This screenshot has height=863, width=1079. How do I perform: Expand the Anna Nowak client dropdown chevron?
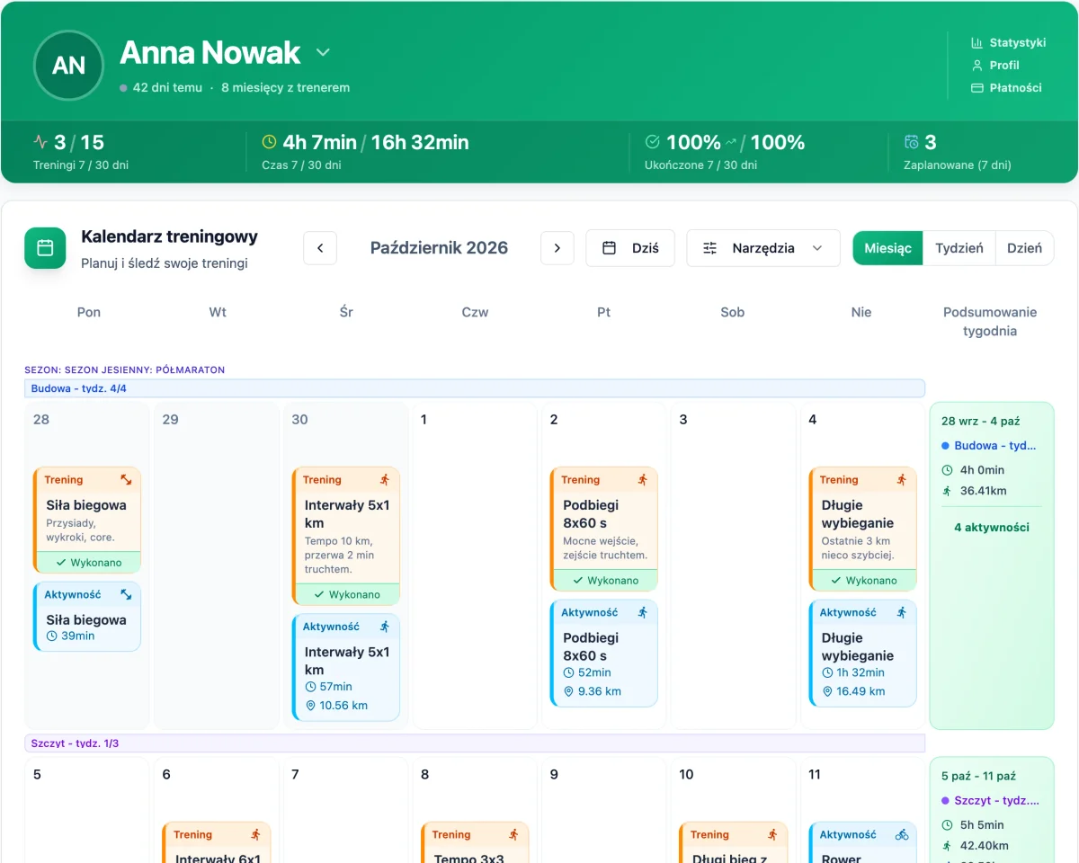pyautogui.click(x=323, y=53)
